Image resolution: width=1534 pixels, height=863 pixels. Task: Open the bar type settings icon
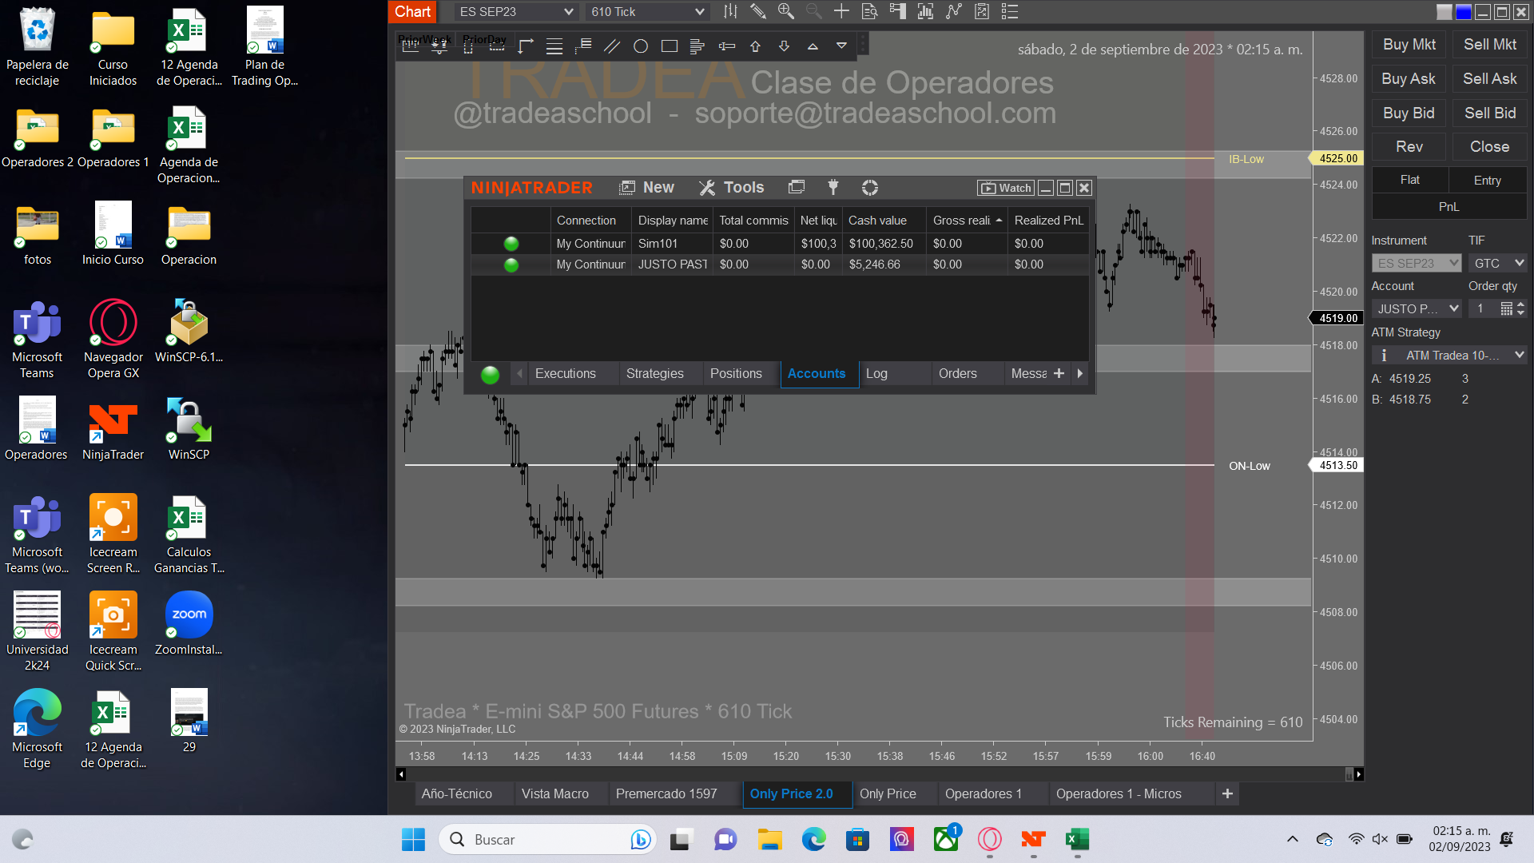pos(730,11)
